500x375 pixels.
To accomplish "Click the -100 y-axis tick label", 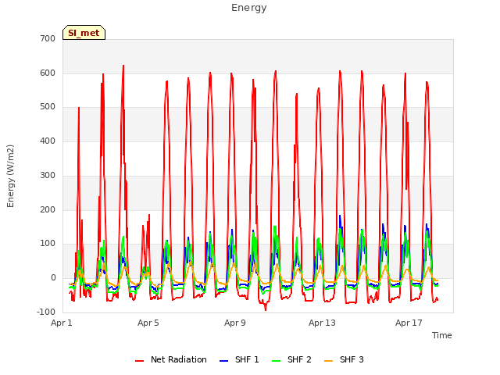I will click(46, 312).
